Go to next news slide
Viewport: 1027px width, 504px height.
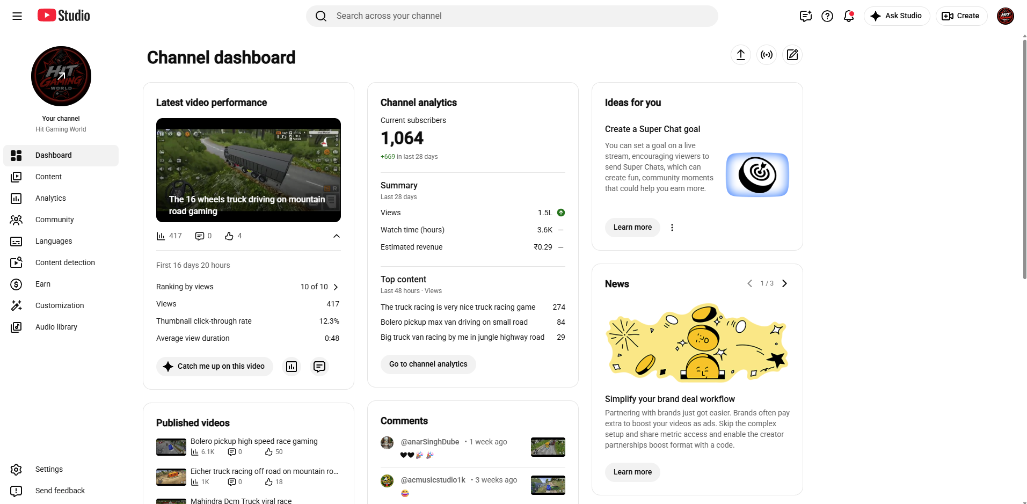click(784, 283)
